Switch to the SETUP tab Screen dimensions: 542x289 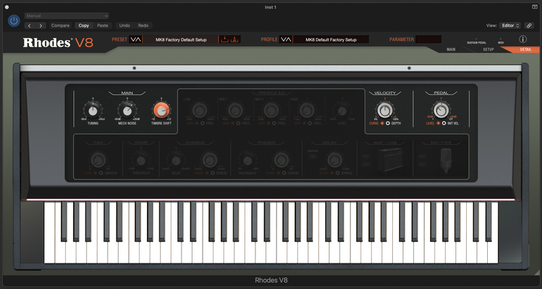click(x=488, y=49)
